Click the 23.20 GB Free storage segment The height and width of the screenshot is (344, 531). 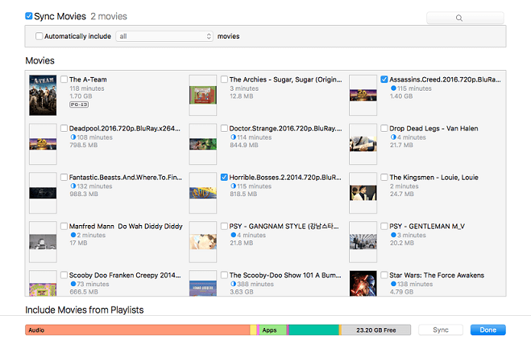click(x=375, y=330)
